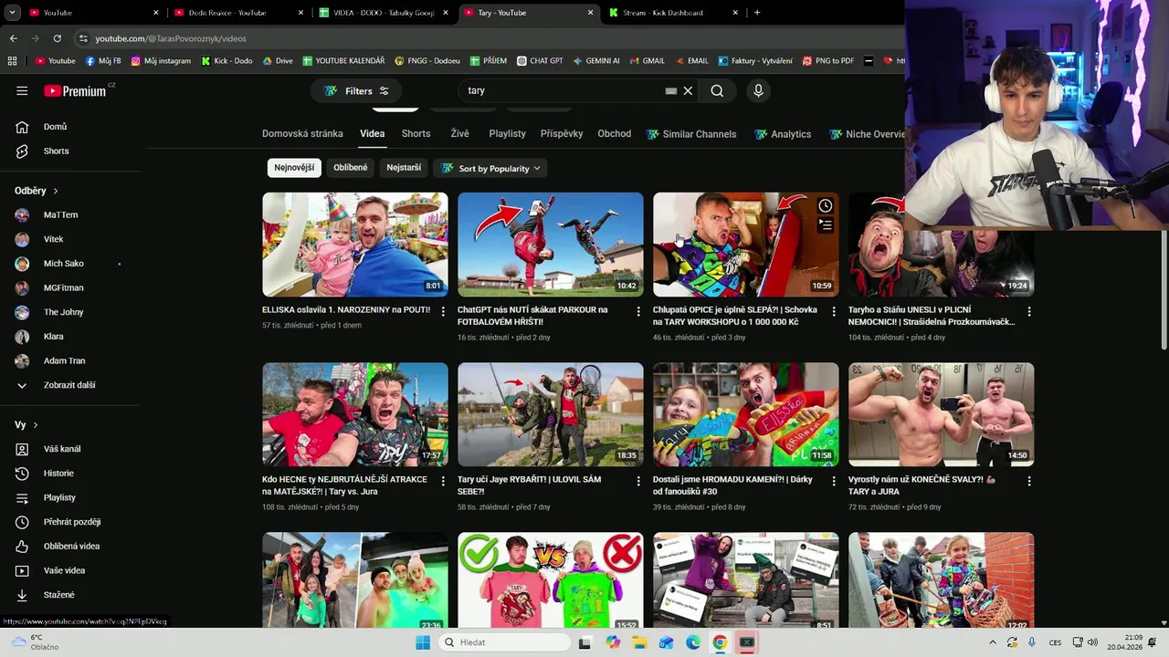Switch to the Živě tab
Viewport: 1169px width, 657px height.
point(459,133)
